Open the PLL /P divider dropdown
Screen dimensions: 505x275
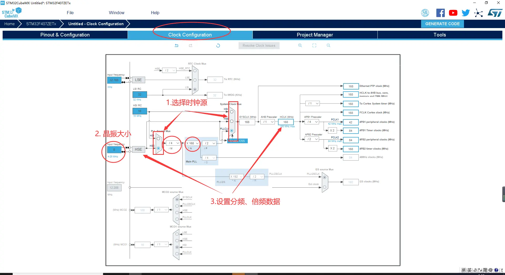coord(209,143)
